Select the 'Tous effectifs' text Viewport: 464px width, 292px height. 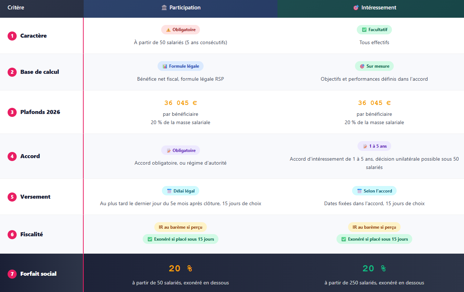[374, 42]
